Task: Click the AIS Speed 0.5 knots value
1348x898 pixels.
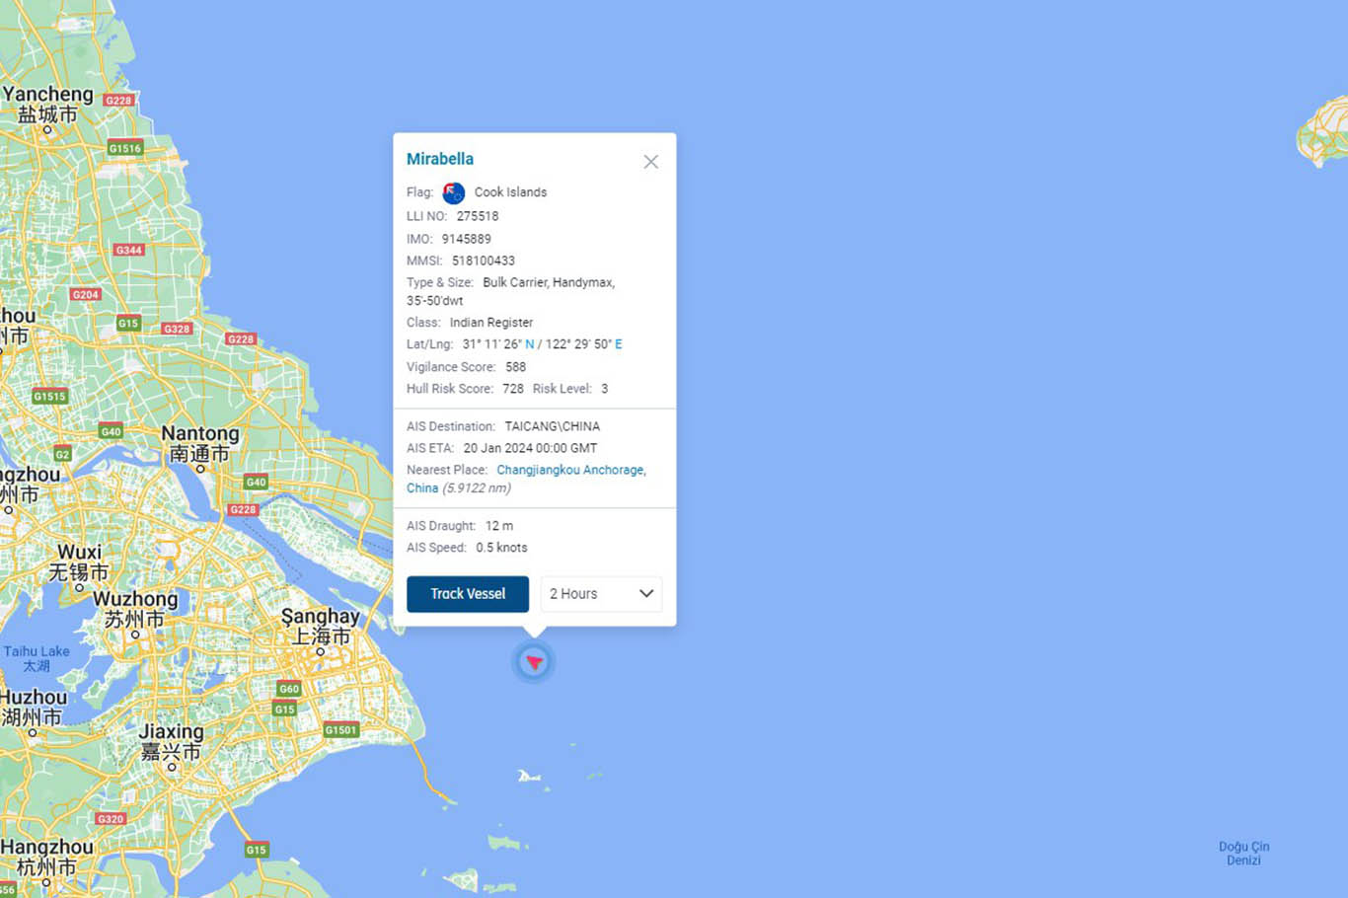Action: [x=501, y=548]
